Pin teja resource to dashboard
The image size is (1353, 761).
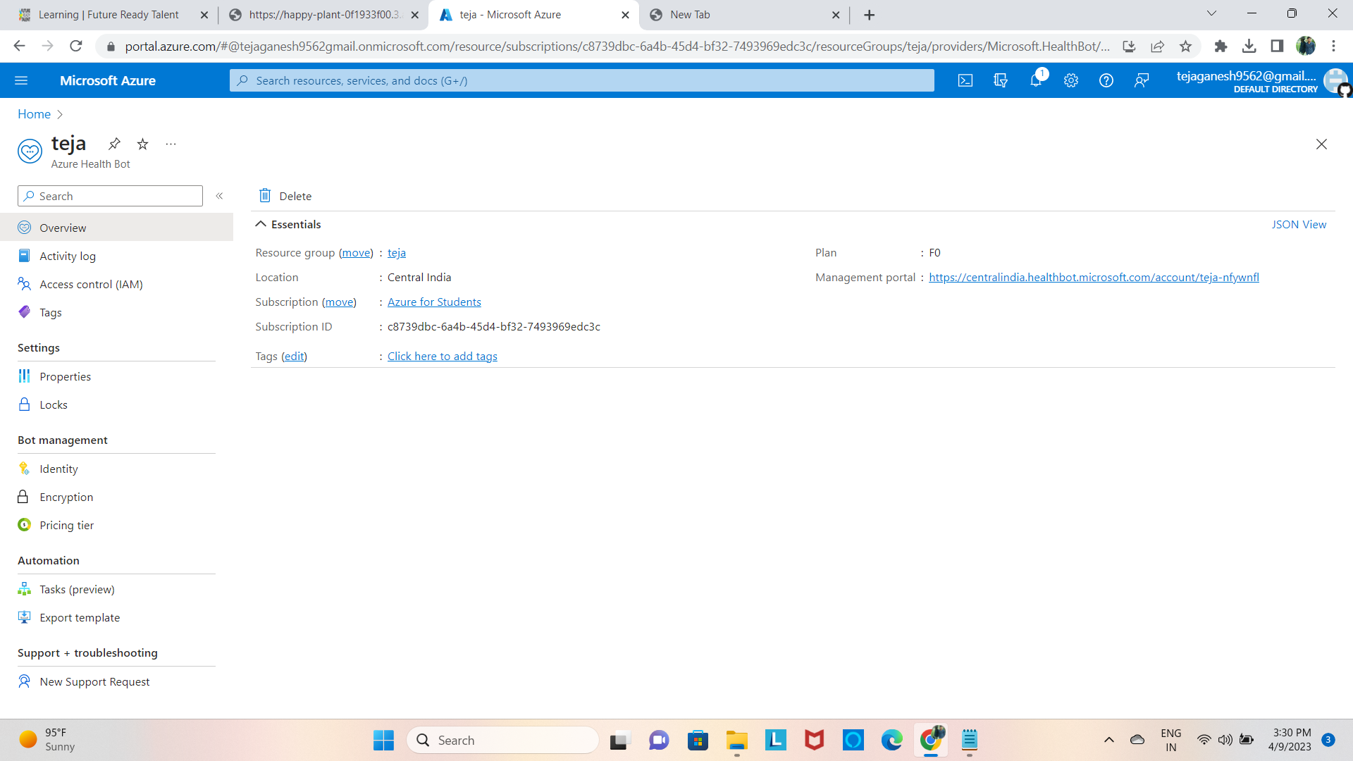114,144
